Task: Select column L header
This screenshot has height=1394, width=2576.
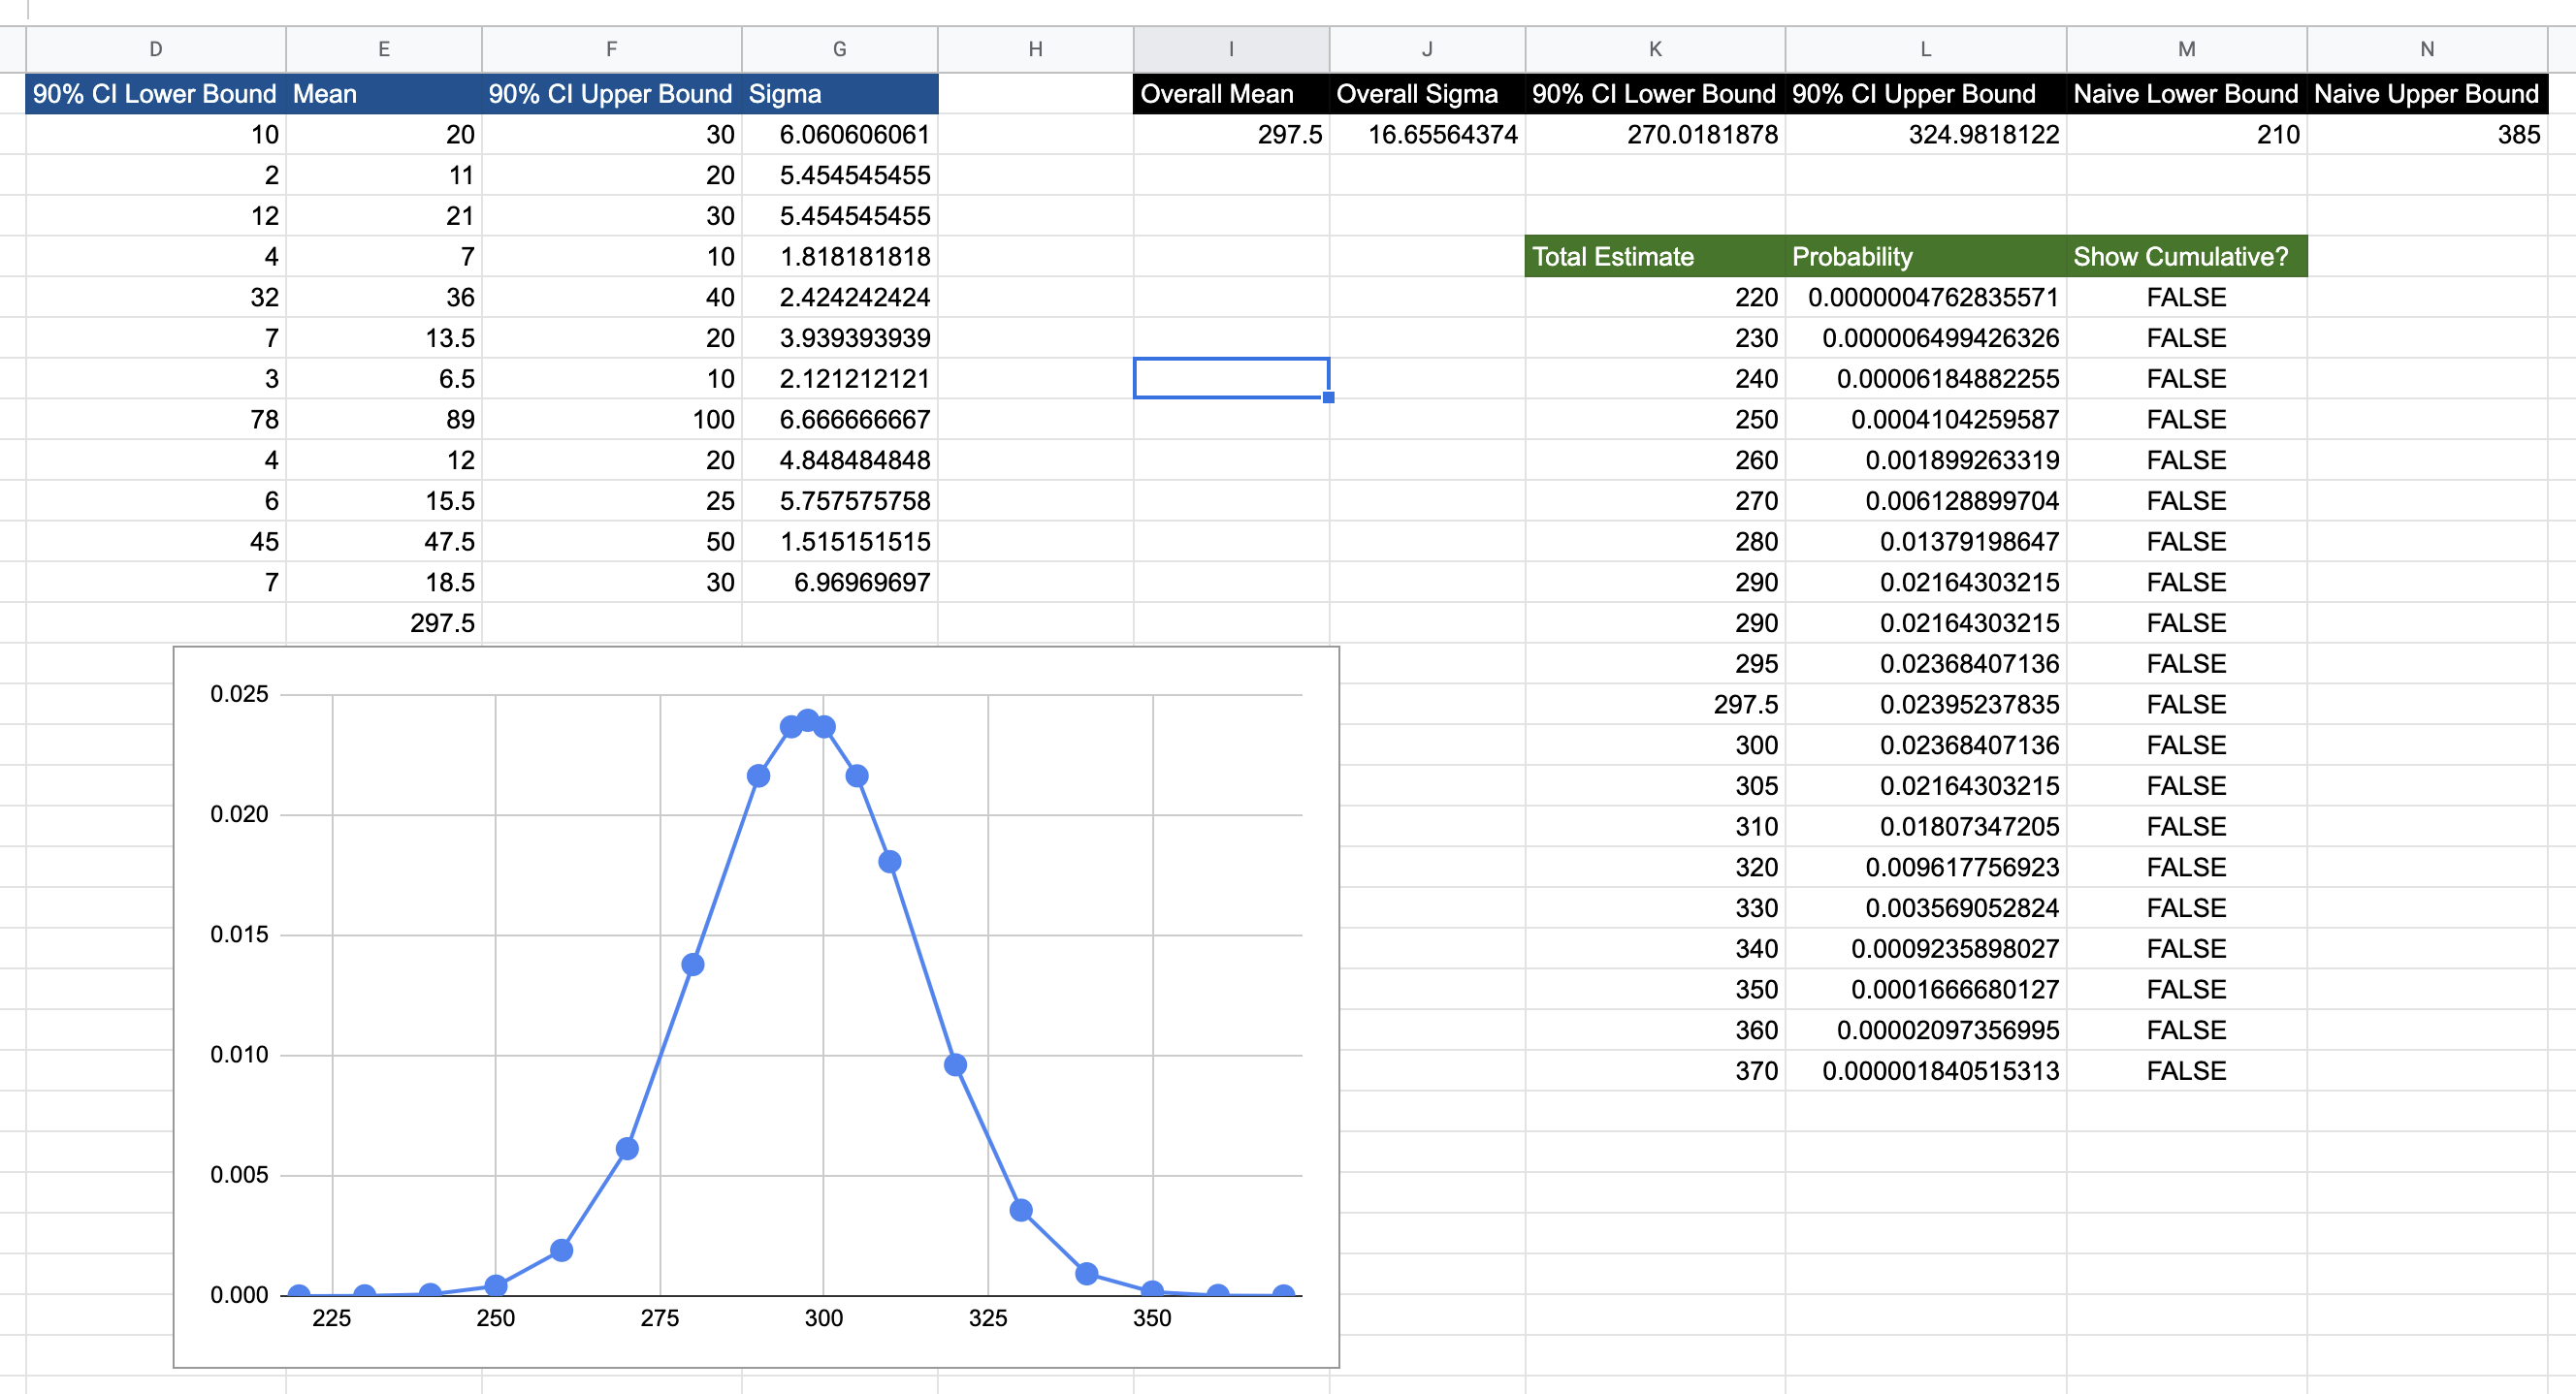Action: tap(1926, 49)
